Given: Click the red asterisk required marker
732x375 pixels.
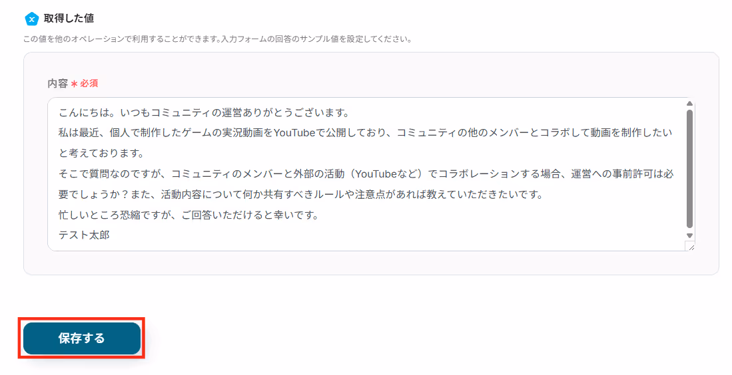Looking at the screenshot, I should tap(74, 84).
